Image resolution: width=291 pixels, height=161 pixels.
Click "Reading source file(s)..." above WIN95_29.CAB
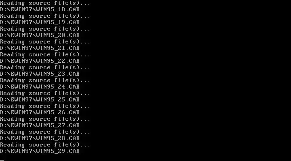(x=45, y=145)
